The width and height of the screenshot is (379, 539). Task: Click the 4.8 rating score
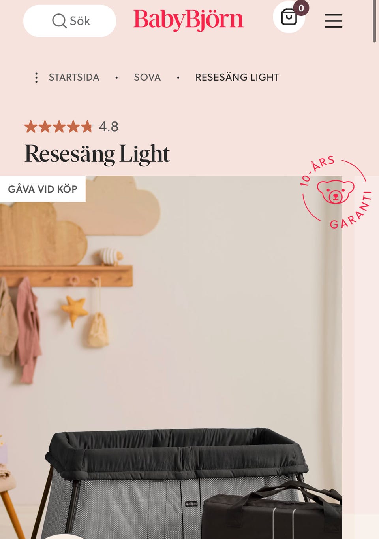109,127
